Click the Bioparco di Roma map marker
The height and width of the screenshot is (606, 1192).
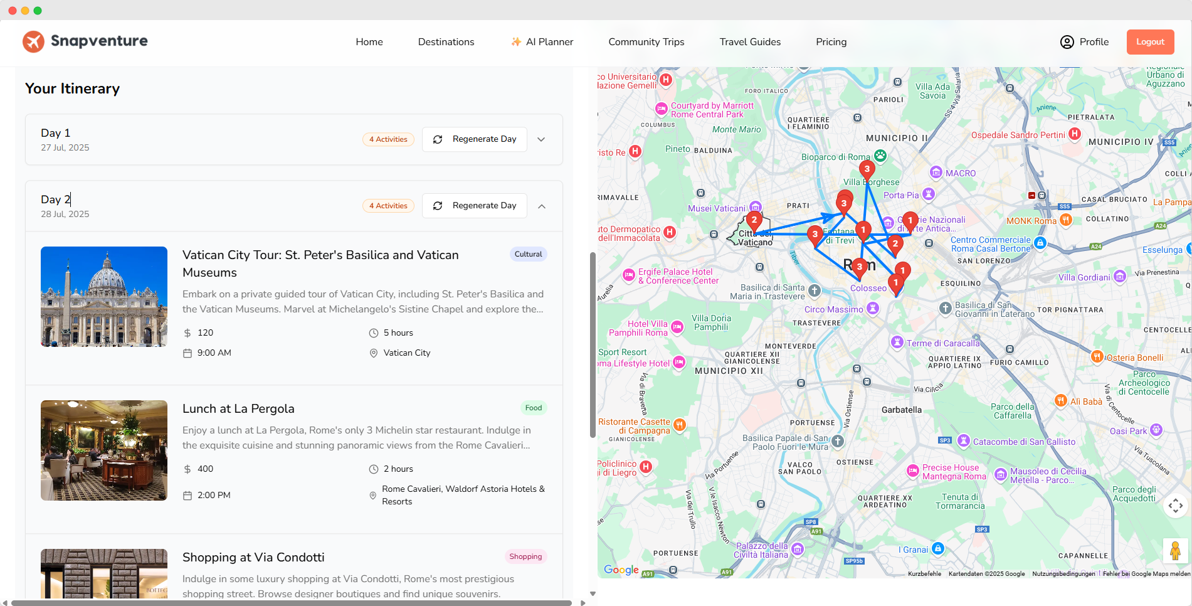pyautogui.click(x=880, y=156)
